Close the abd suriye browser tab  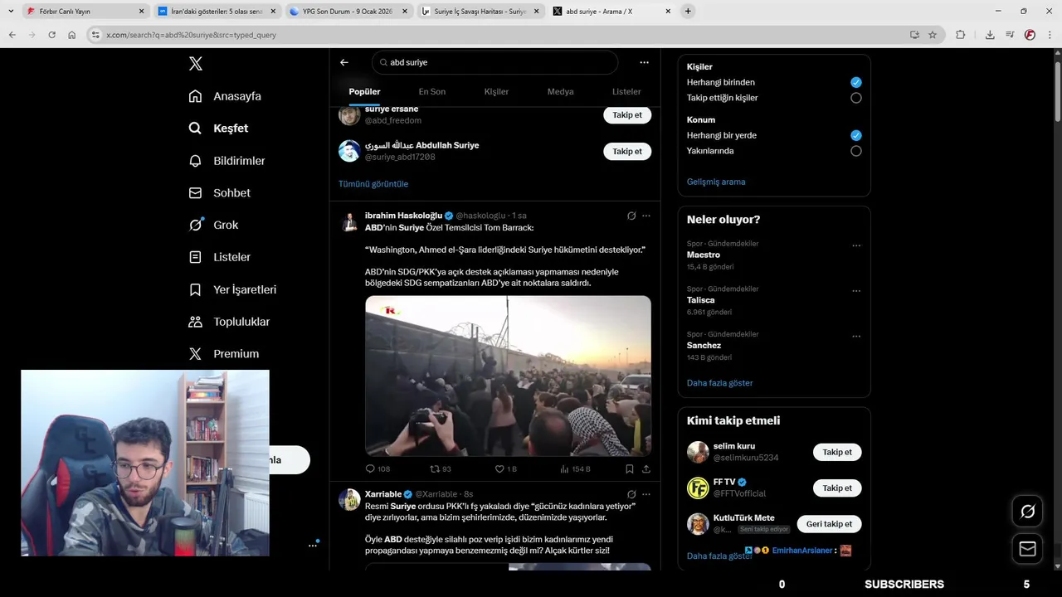coord(668,12)
